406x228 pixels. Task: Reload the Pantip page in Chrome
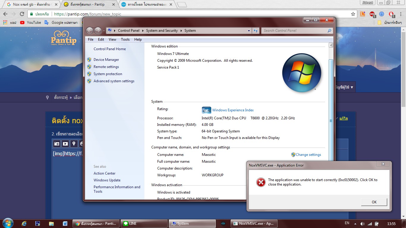[x=22, y=14]
